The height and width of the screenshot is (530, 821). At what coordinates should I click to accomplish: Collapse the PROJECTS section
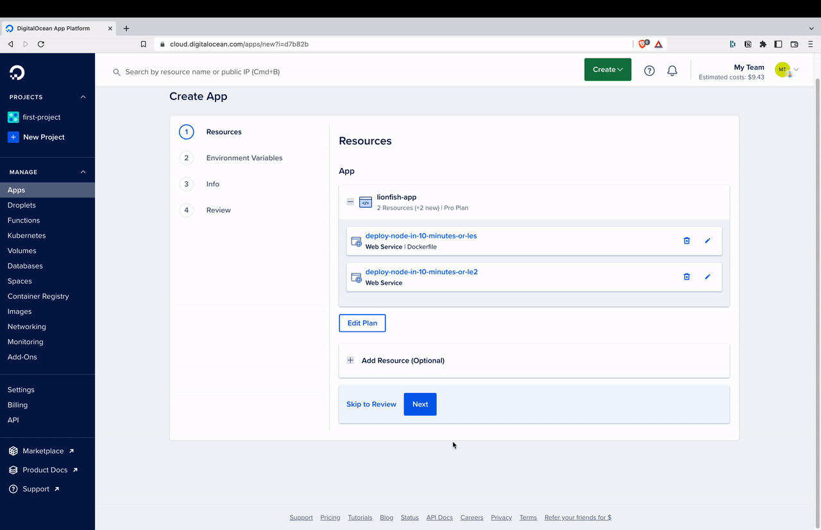(82, 97)
